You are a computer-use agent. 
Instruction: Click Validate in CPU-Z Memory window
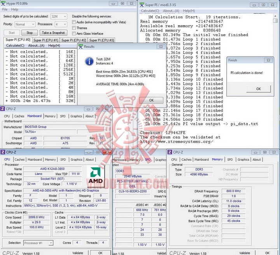pyautogui.click(x=245, y=253)
